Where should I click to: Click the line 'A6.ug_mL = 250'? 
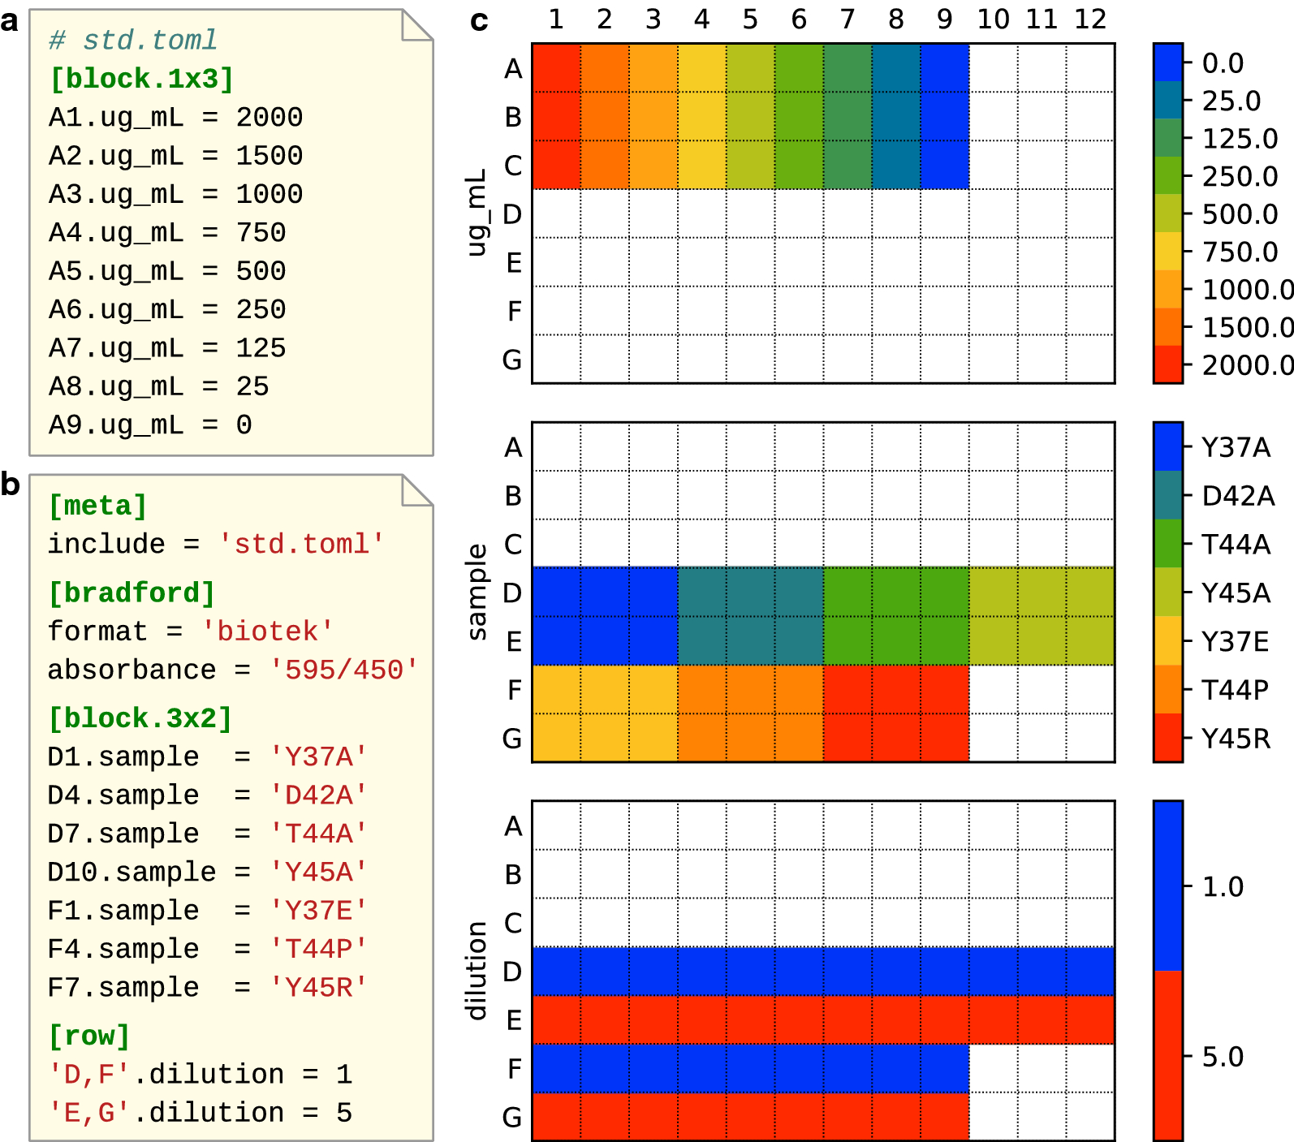[x=167, y=308]
